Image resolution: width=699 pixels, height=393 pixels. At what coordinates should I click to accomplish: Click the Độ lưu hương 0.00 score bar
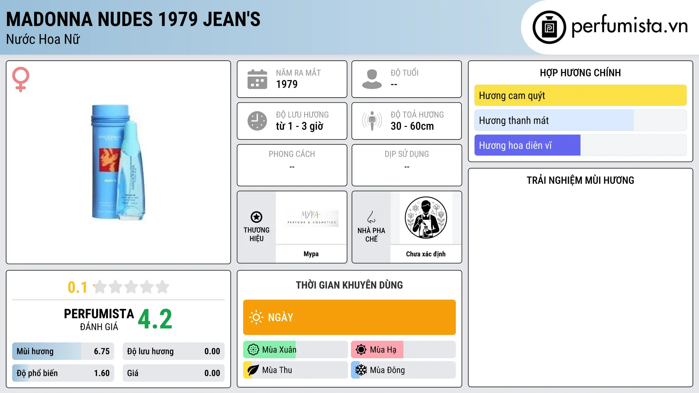point(174,351)
